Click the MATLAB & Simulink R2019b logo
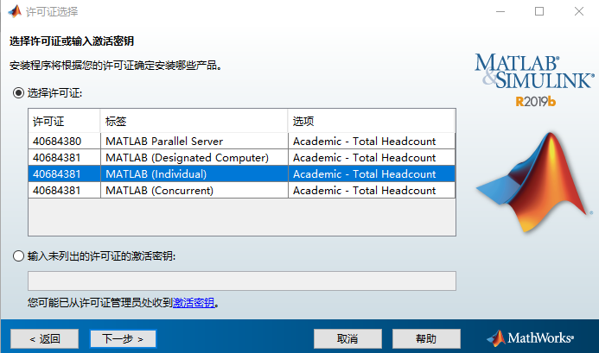The image size is (599, 353). (533, 79)
